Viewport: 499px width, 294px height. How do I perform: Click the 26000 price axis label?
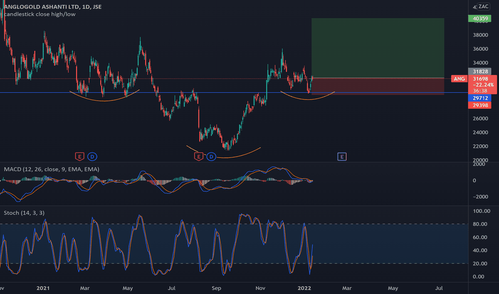pos(480,119)
